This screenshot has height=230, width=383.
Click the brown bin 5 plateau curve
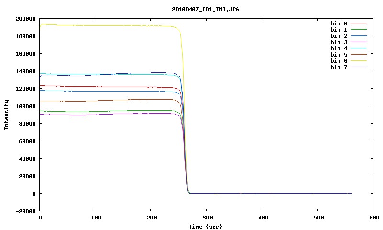click(x=110, y=100)
